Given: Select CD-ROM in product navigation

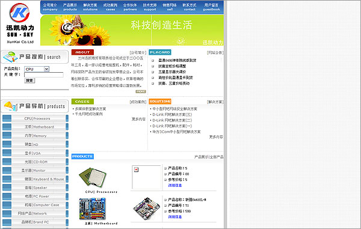Looking at the screenshot, I should [x=35, y=162].
